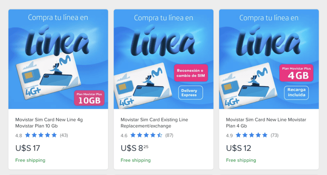View the 87 reviews count
This screenshot has width=327, height=175.
tap(169, 135)
